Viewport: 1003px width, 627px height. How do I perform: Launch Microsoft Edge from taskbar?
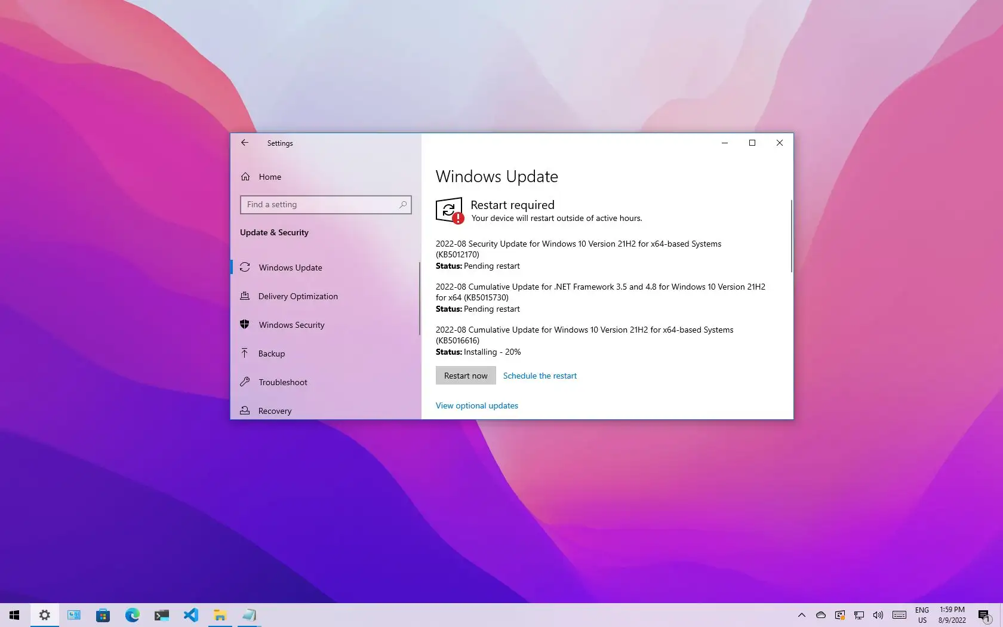tap(132, 615)
